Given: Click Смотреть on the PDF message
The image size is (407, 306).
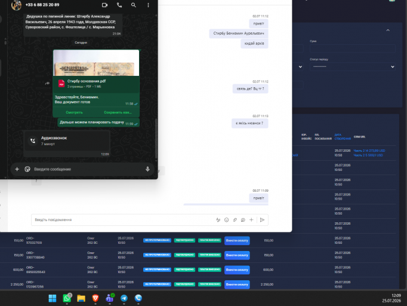Looking at the screenshot, I should click(x=74, y=112).
